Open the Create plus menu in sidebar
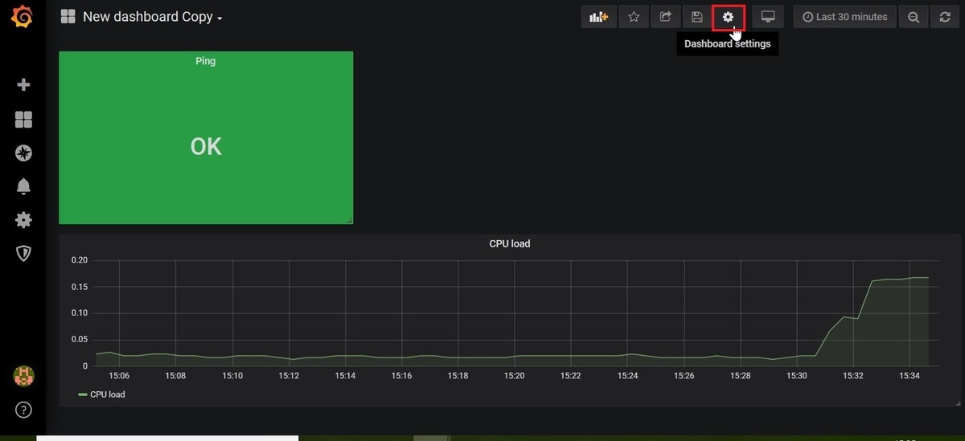The width and height of the screenshot is (965, 441). coord(23,84)
